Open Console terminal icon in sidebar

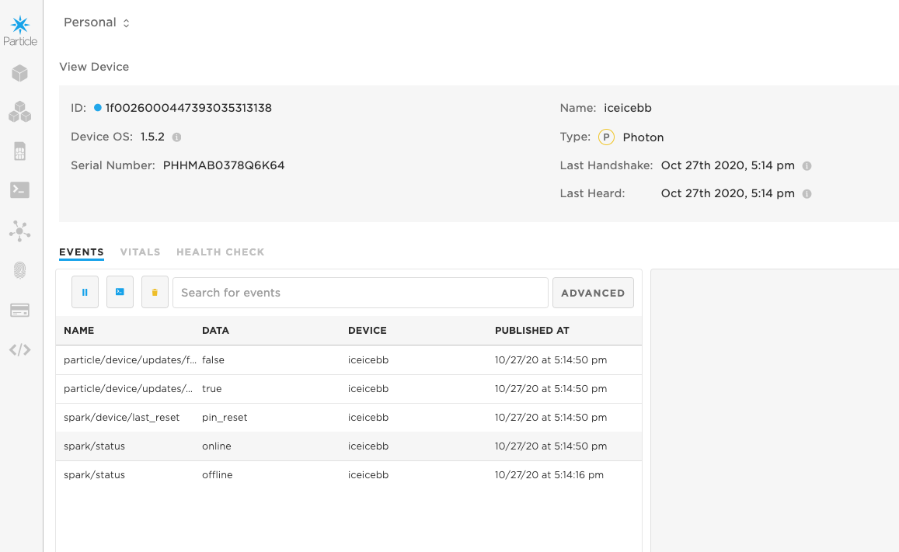click(20, 189)
